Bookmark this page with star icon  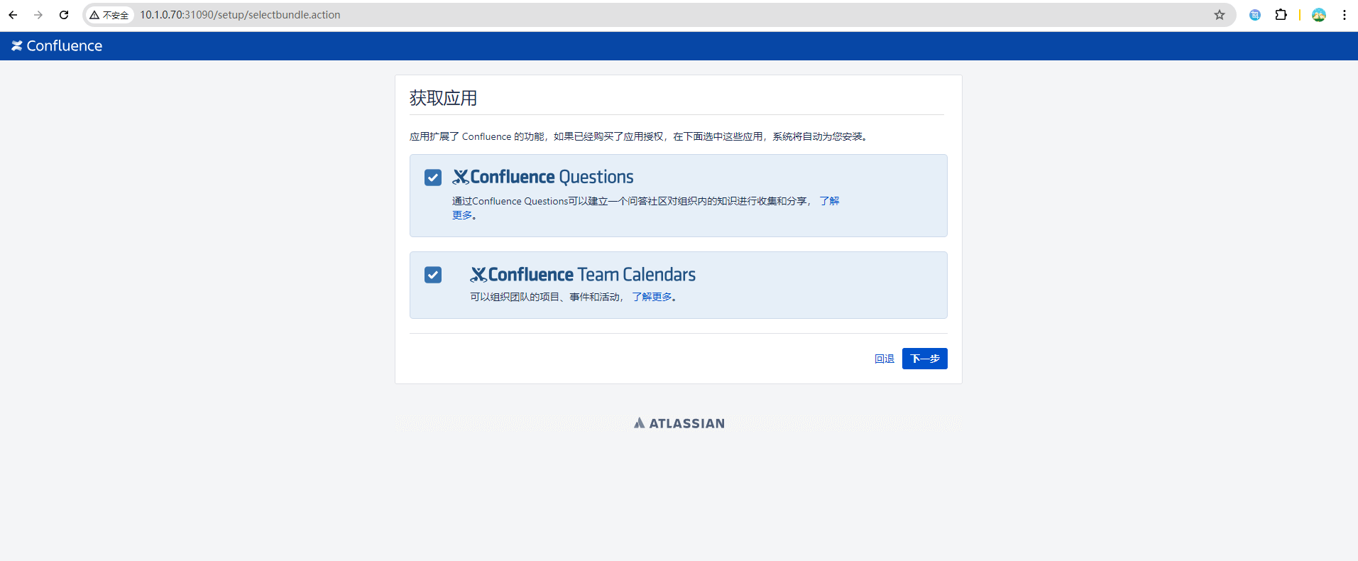coord(1220,15)
